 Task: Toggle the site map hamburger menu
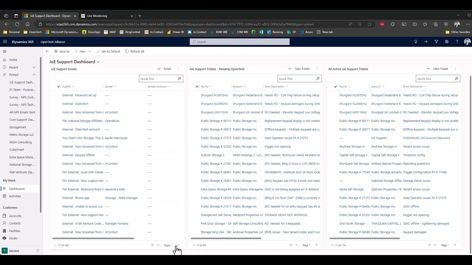click(5, 52)
